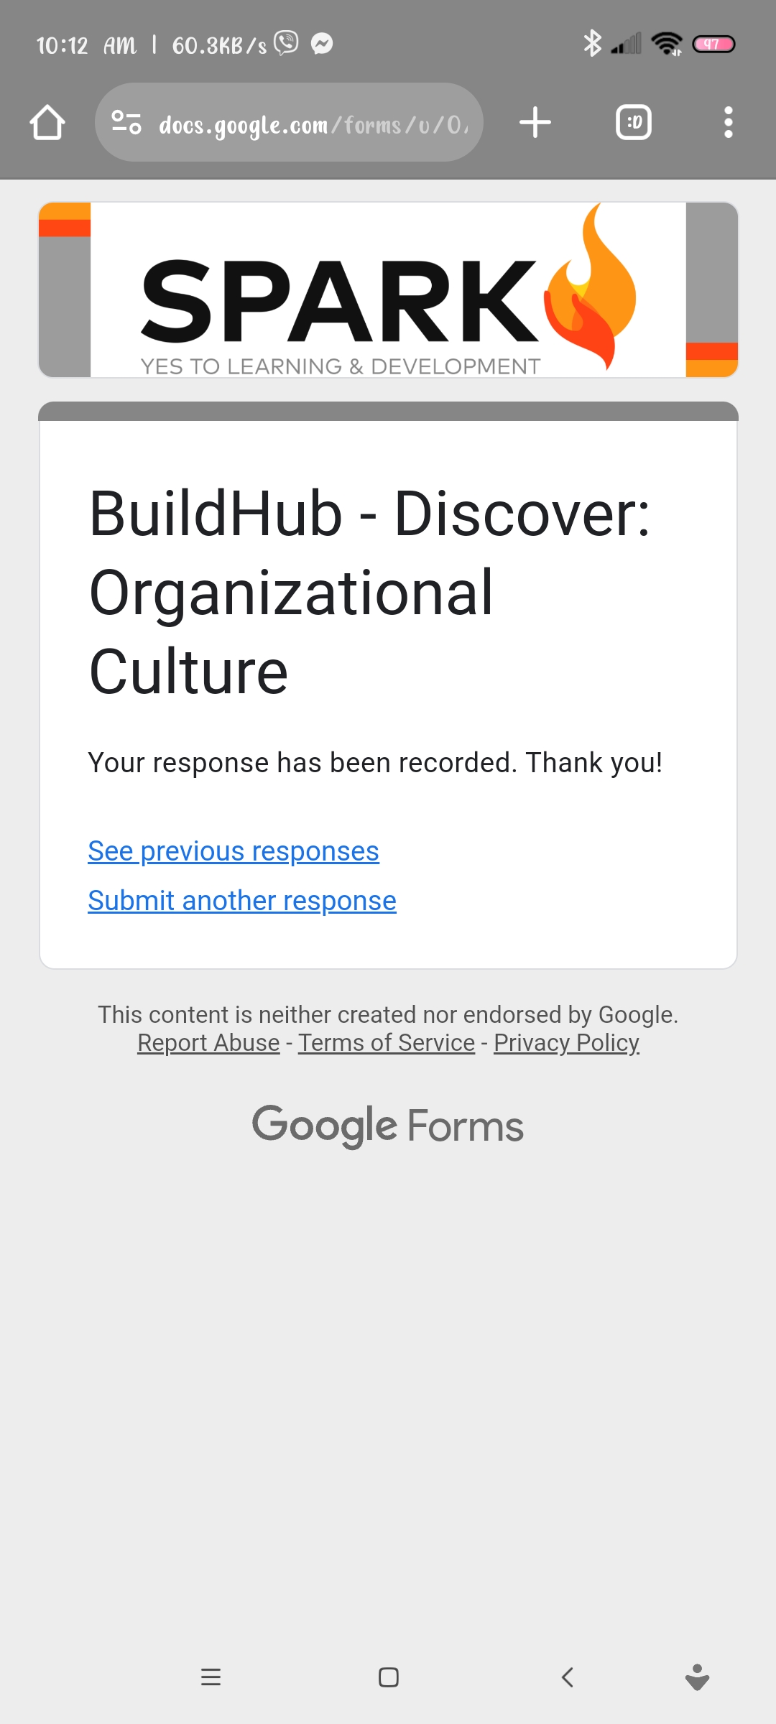Image resolution: width=776 pixels, height=1724 pixels.
Task: Tap the accessibility shortcut icon
Action: (x=697, y=1677)
